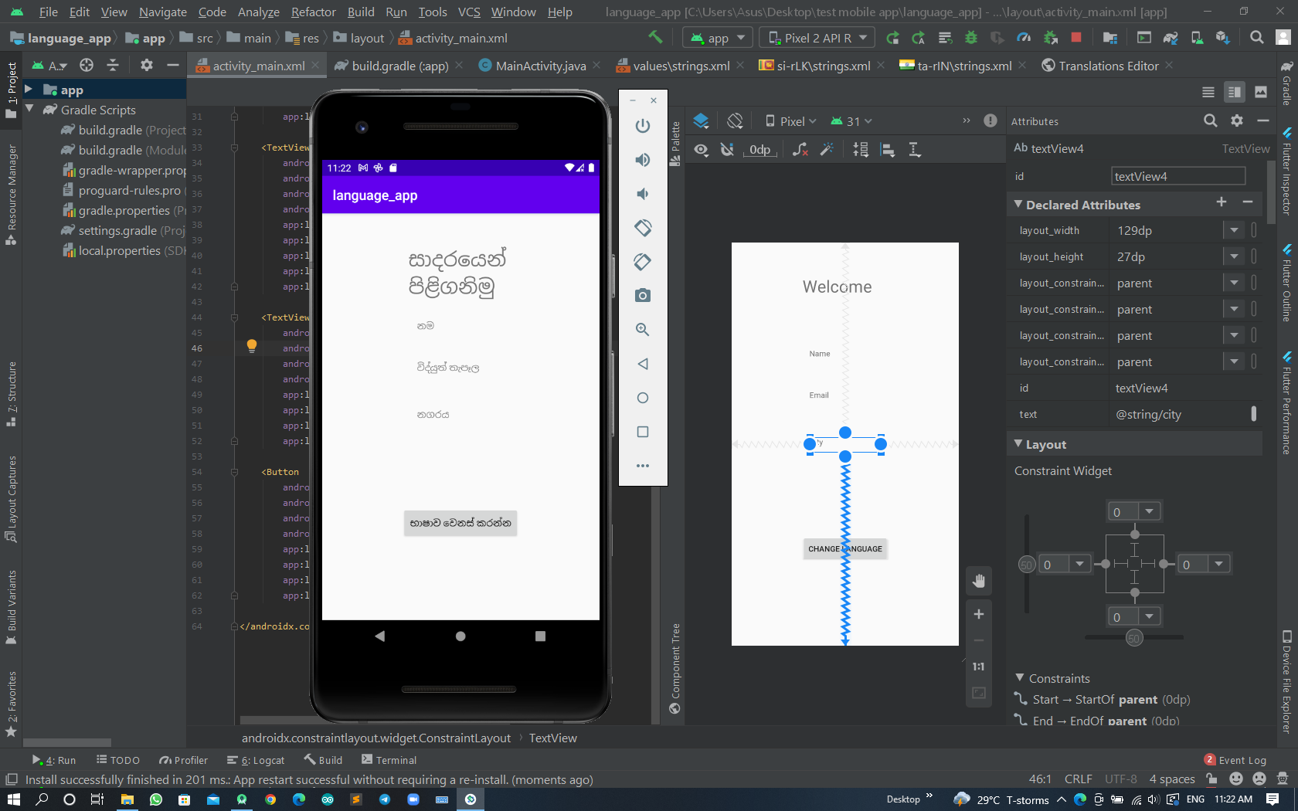This screenshot has width=1298, height=811.
Task: Adjust the vertical bias slider
Action: (x=1027, y=564)
